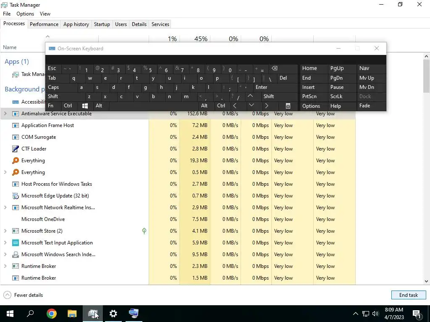Expand Microsoft Text Input Application row
Image resolution: width=430 pixels, height=322 pixels.
(x=5, y=243)
